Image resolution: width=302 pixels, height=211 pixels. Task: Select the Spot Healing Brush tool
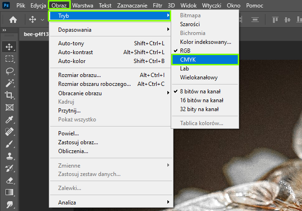[9, 132]
